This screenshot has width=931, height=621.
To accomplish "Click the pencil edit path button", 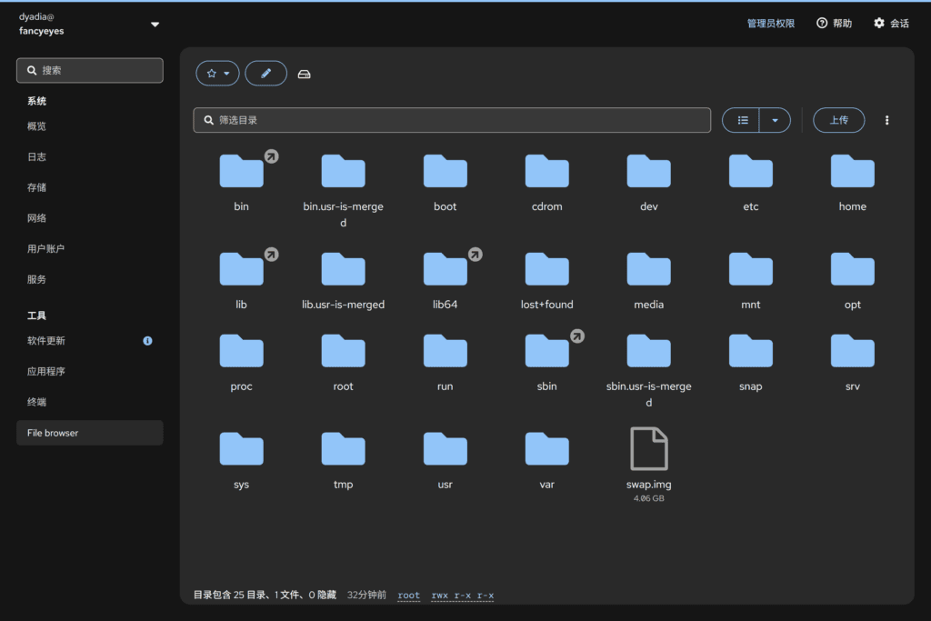I will pyautogui.click(x=266, y=74).
